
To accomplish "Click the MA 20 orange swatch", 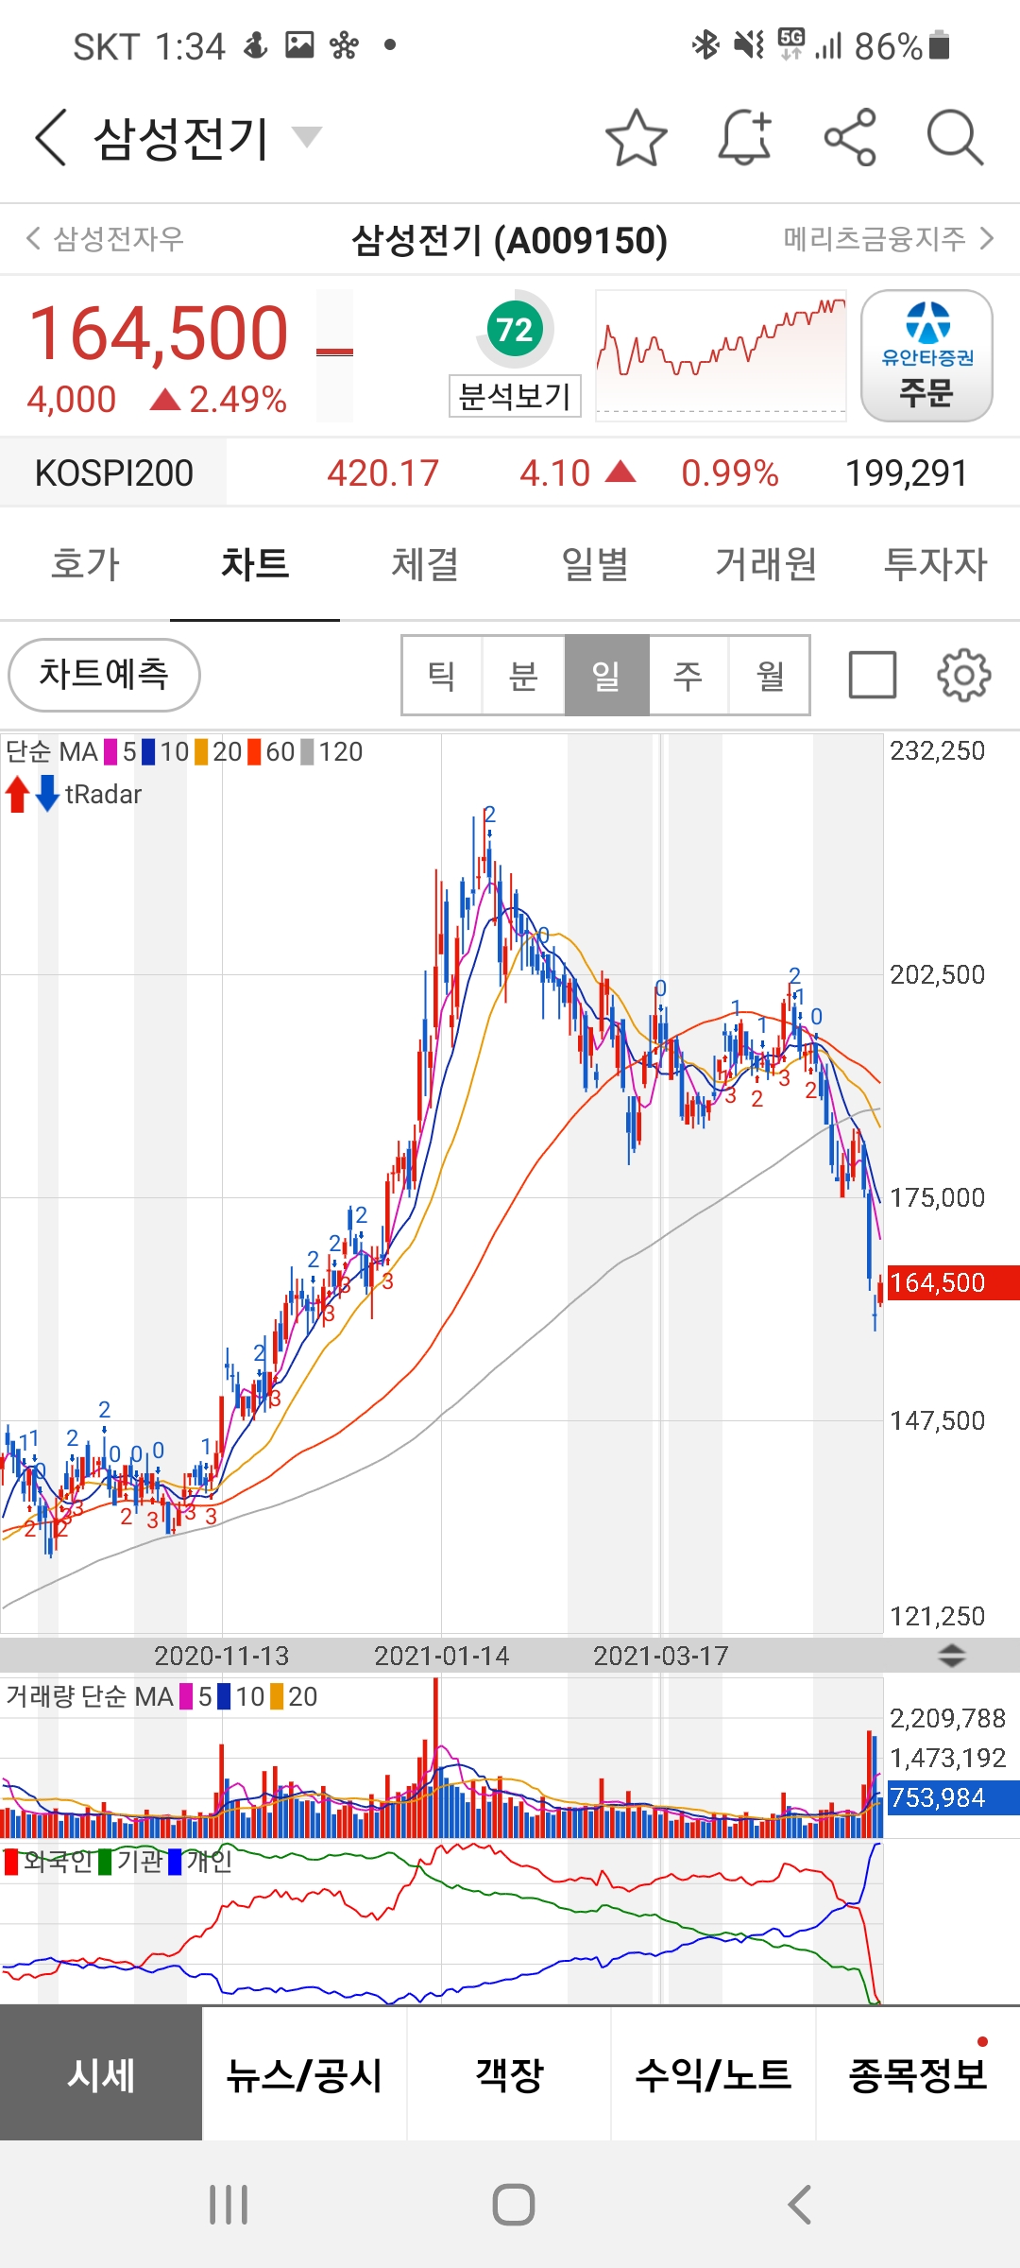I will click(x=201, y=752).
